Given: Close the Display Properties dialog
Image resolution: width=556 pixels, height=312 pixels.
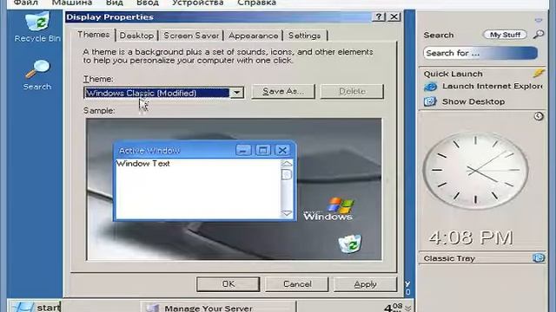Looking at the screenshot, I should pyautogui.click(x=394, y=16).
